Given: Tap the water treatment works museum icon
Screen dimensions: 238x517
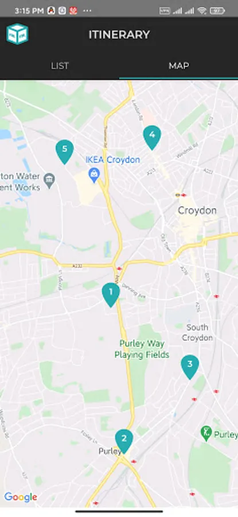Looking at the screenshot, I should tap(49, 180).
